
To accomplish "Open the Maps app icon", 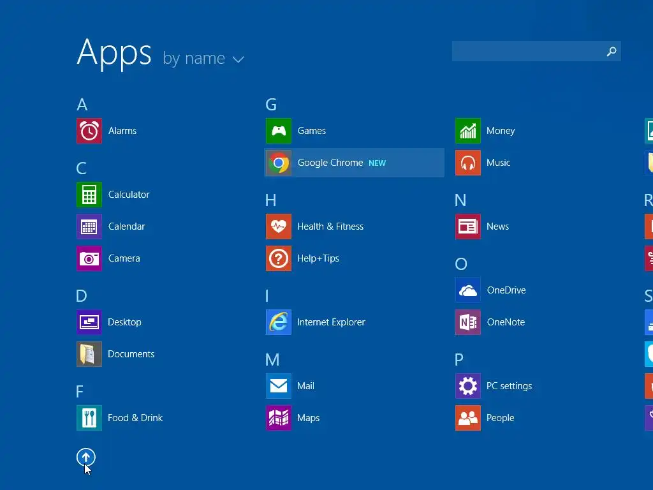I will click(x=279, y=418).
